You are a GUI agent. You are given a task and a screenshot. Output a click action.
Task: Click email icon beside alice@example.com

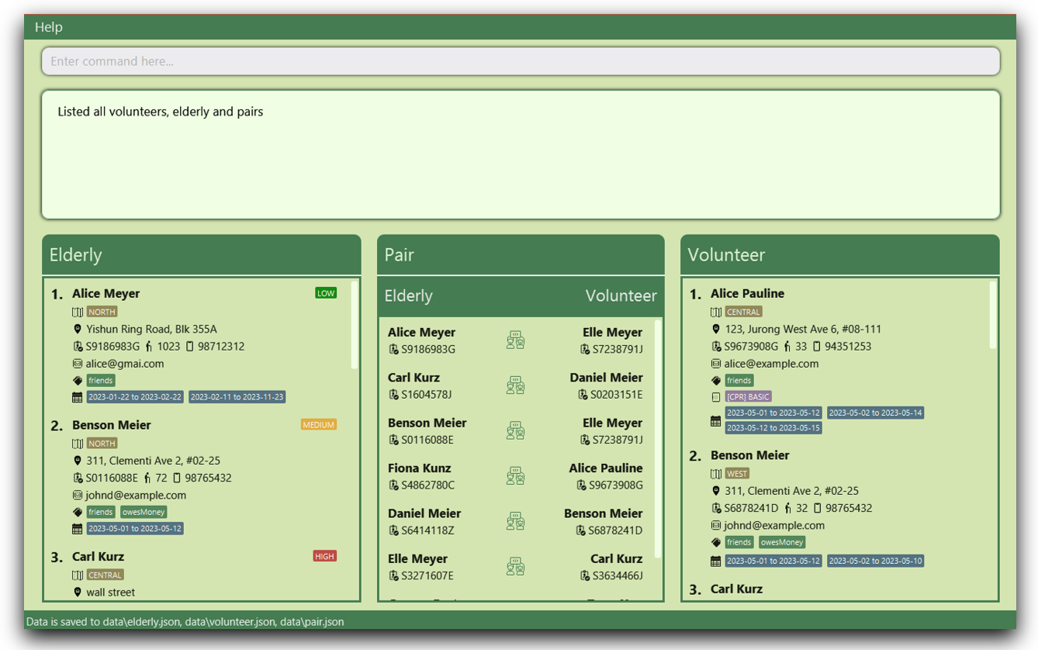click(716, 363)
